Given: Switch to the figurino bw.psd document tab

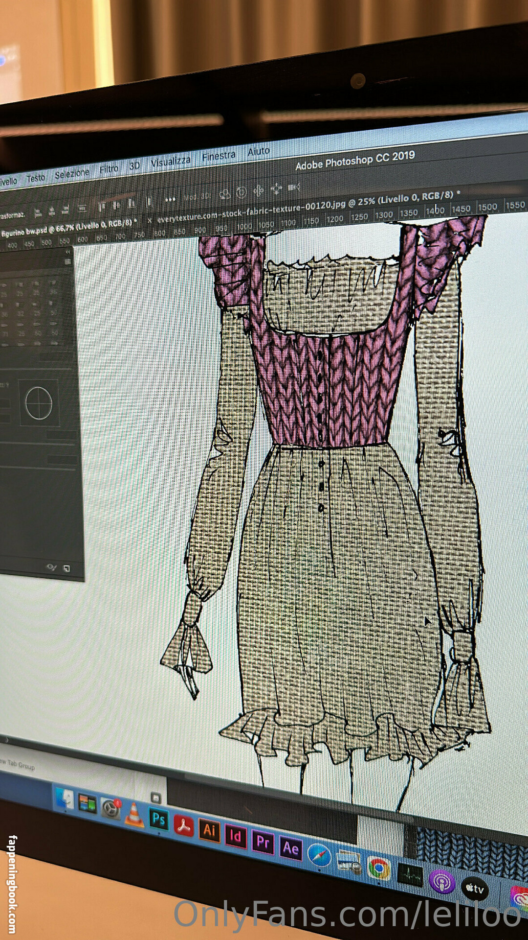Looking at the screenshot, I should coord(66,229).
